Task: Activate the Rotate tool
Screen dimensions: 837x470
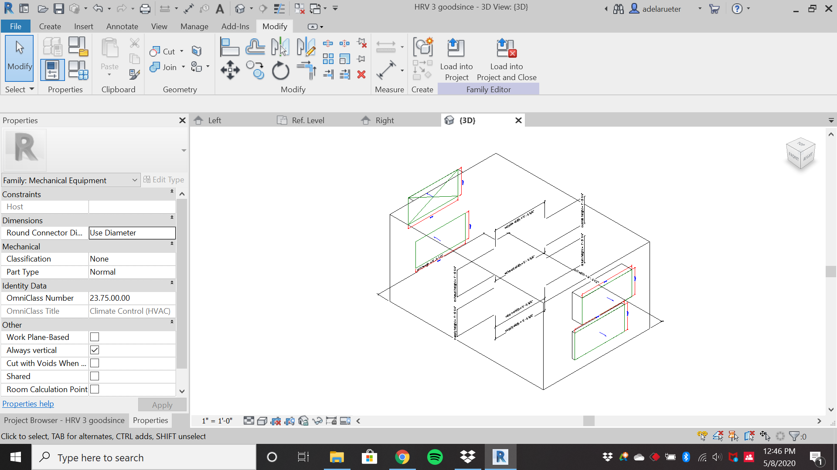Action: coord(281,71)
